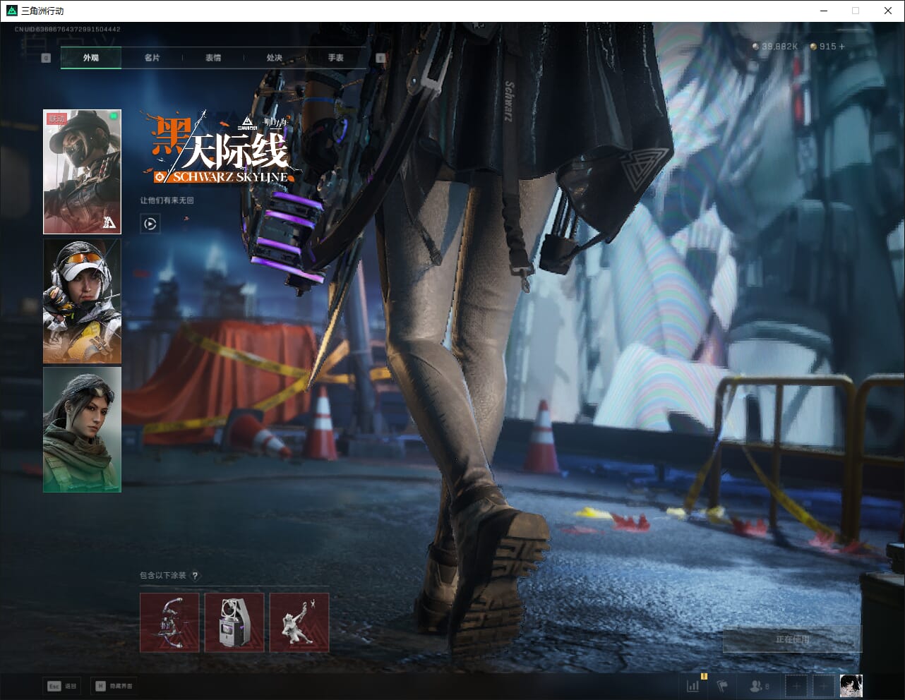Select the green jacket default skin thumbnail
The width and height of the screenshot is (905, 700).
click(82, 429)
